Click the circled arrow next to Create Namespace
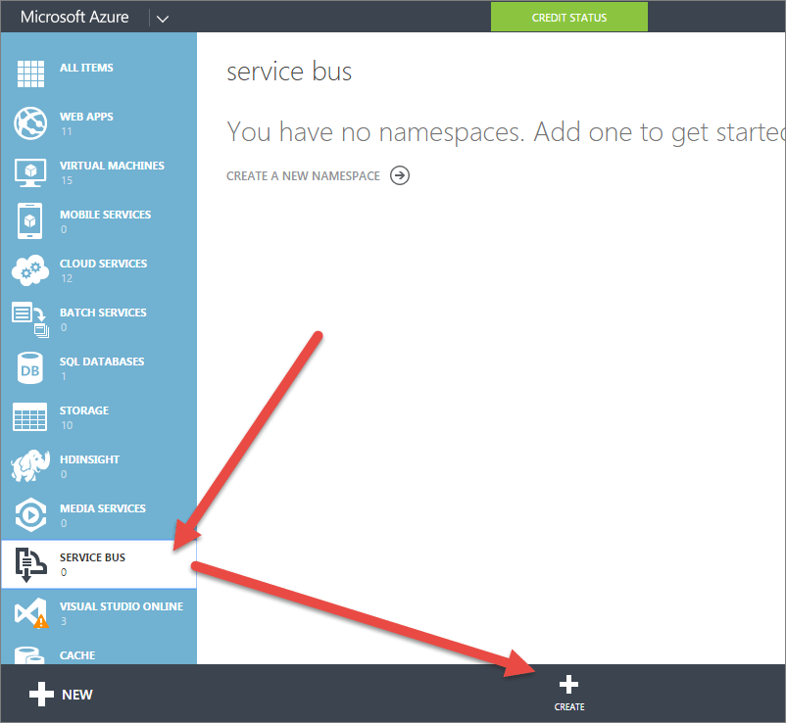Viewport: 786px width, 723px height. [400, 175]
